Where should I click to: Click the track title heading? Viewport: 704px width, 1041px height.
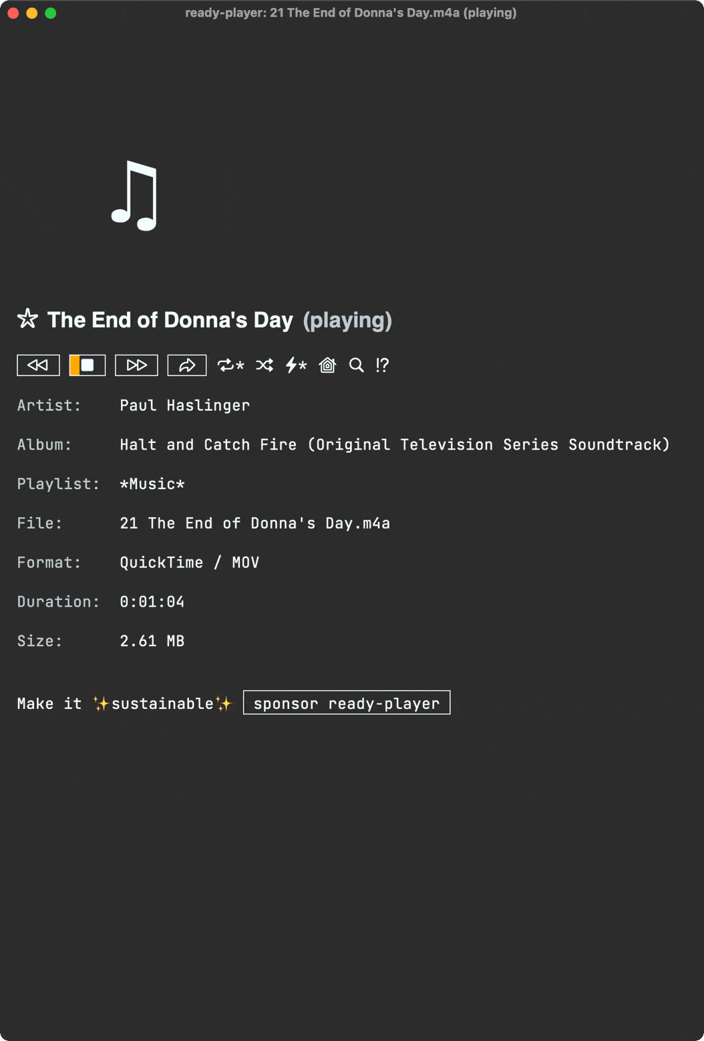click(x=170, y=320)
